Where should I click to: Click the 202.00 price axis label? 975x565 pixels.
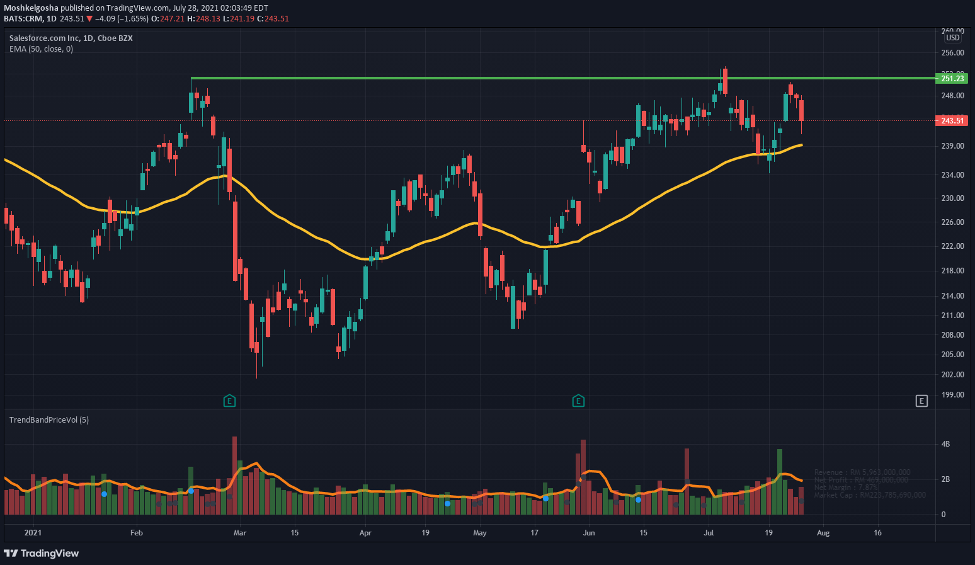coord(952,374)
